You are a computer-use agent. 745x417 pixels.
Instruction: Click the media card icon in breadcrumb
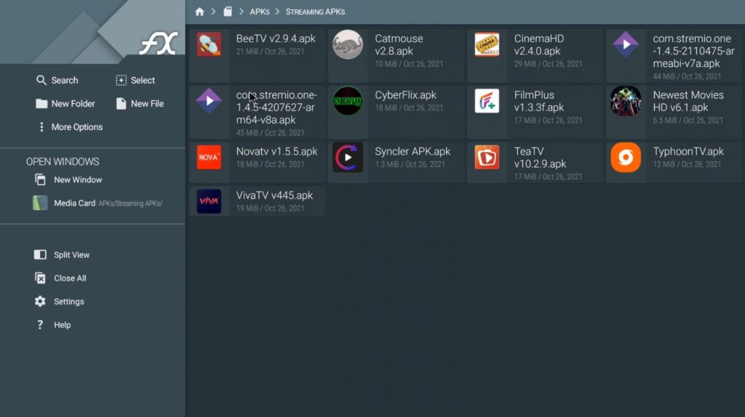tap(228, 12)
